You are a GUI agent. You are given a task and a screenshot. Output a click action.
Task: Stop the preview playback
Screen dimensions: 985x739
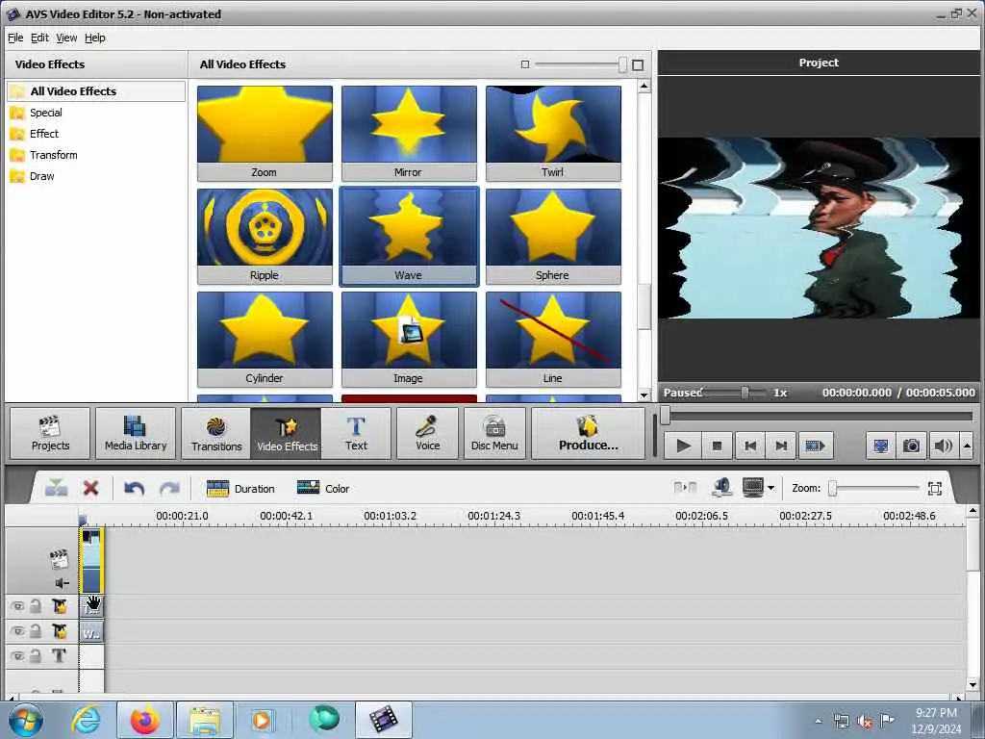tap(717, 446)
